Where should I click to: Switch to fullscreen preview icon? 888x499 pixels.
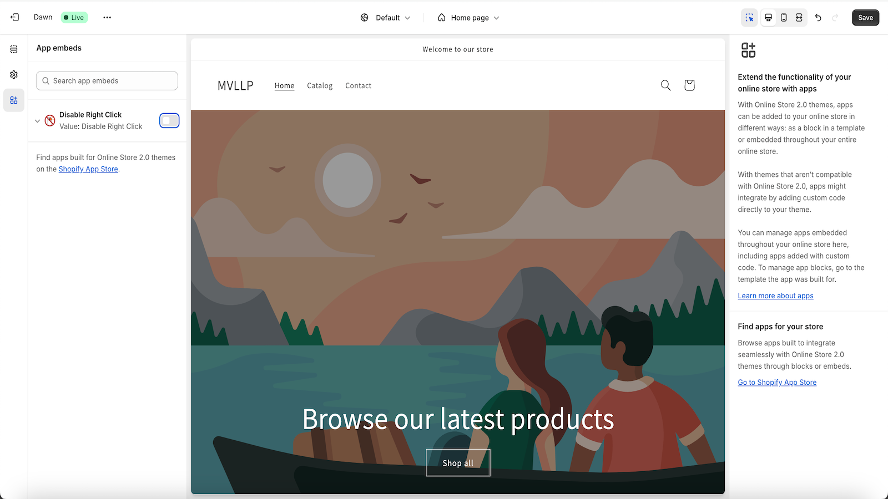click(x=799, y=18)
